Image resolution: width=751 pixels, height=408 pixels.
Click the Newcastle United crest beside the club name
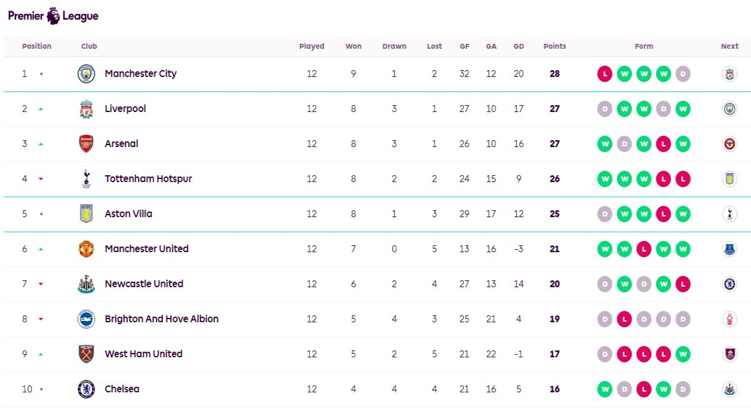86,284
